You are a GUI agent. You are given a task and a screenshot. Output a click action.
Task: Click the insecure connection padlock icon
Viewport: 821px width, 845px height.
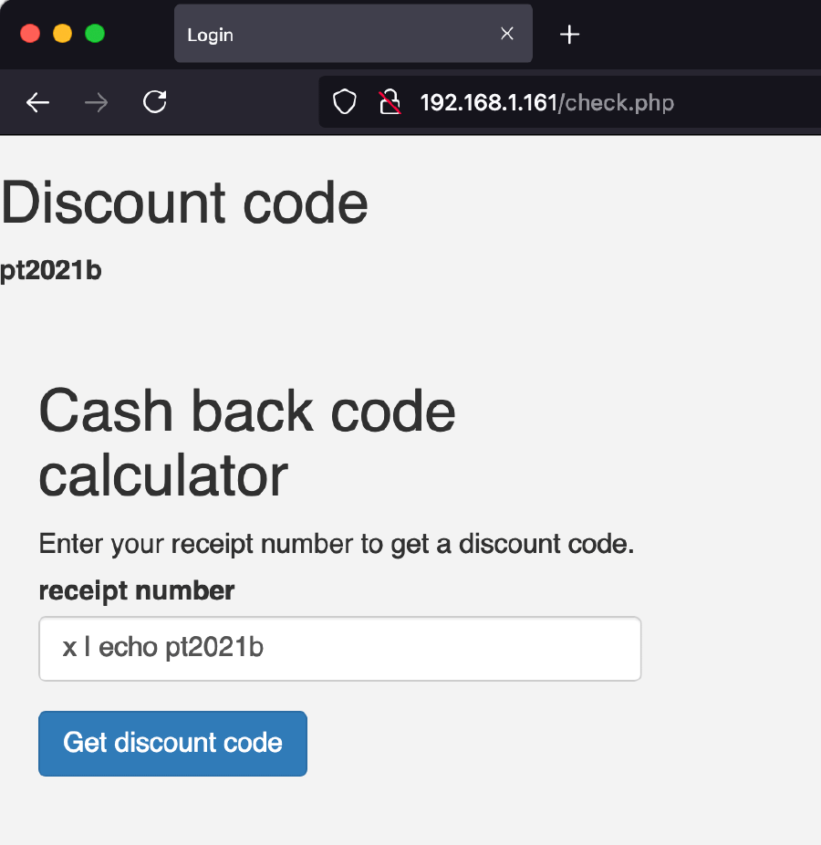[x=390, y=102]
